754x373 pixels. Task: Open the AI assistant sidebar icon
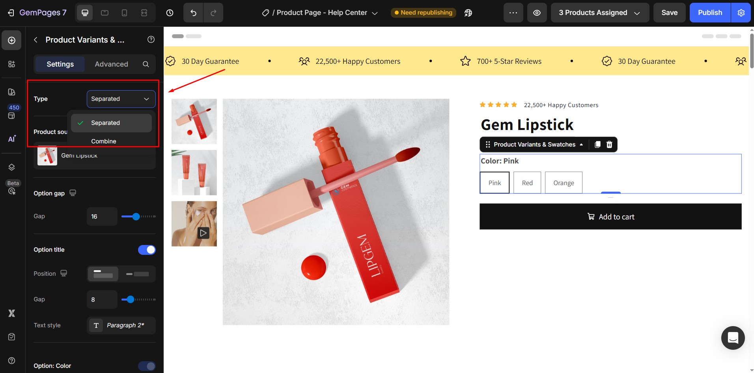pos(11,139)
